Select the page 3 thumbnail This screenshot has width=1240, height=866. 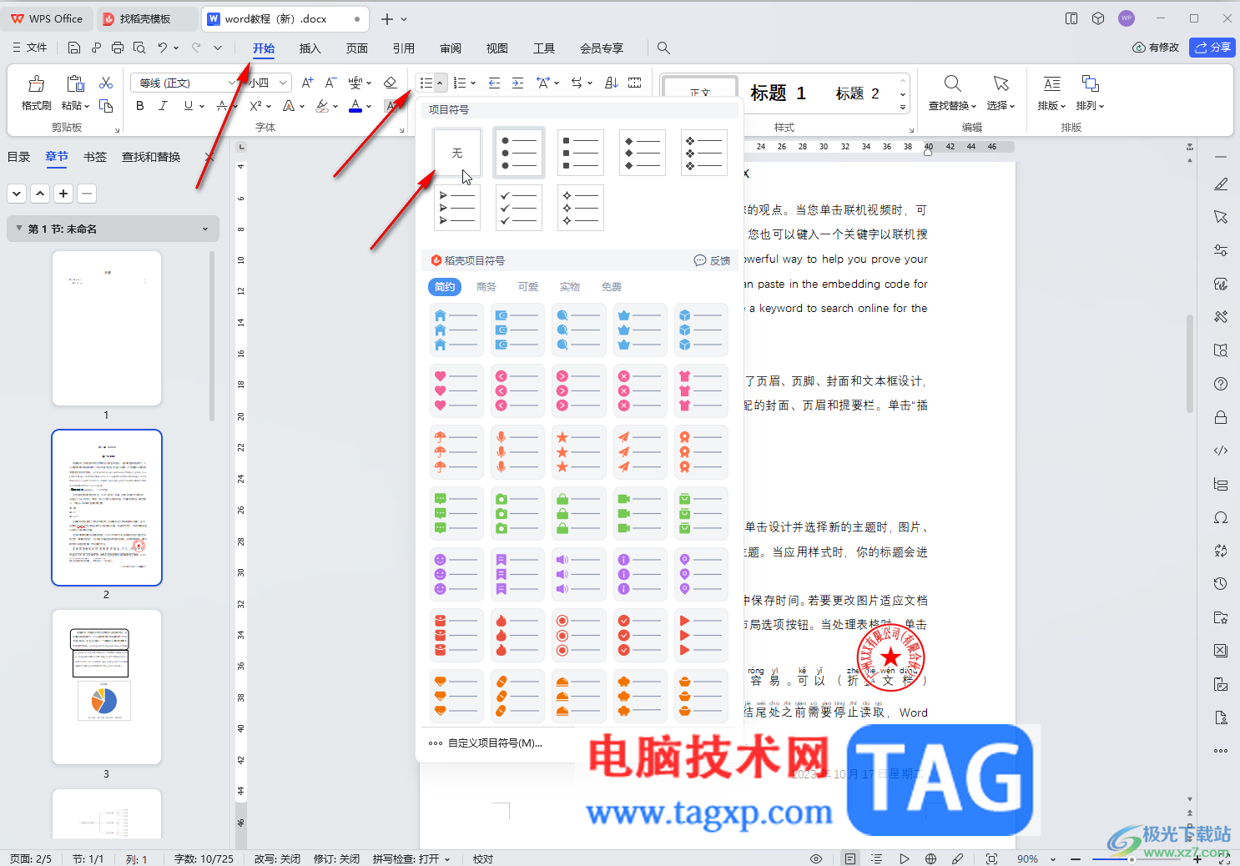click(107, 687)
